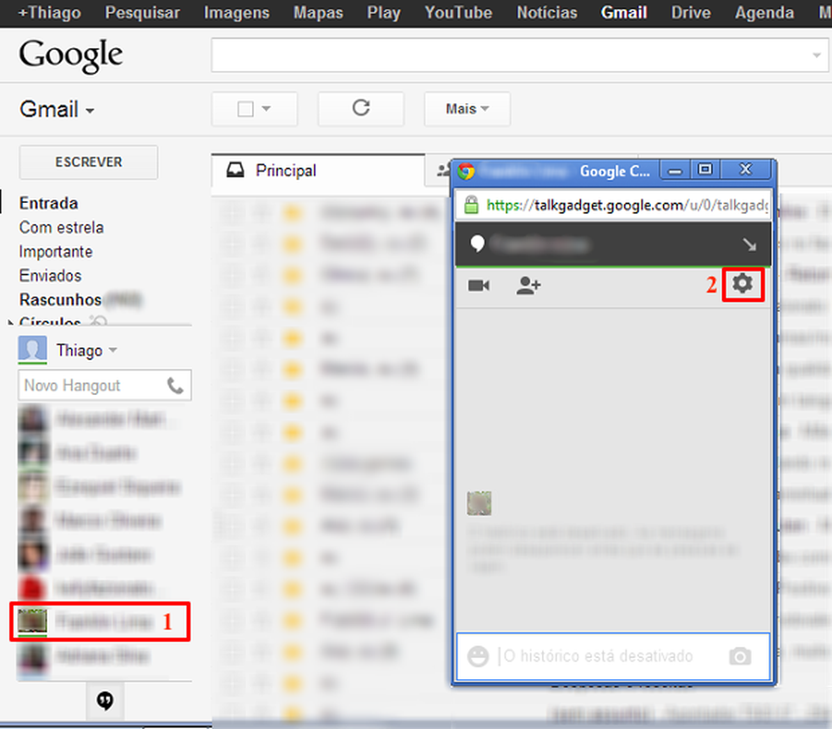Open the Entrada folder
Screen dimensions: 832x729
click(49, 203)
